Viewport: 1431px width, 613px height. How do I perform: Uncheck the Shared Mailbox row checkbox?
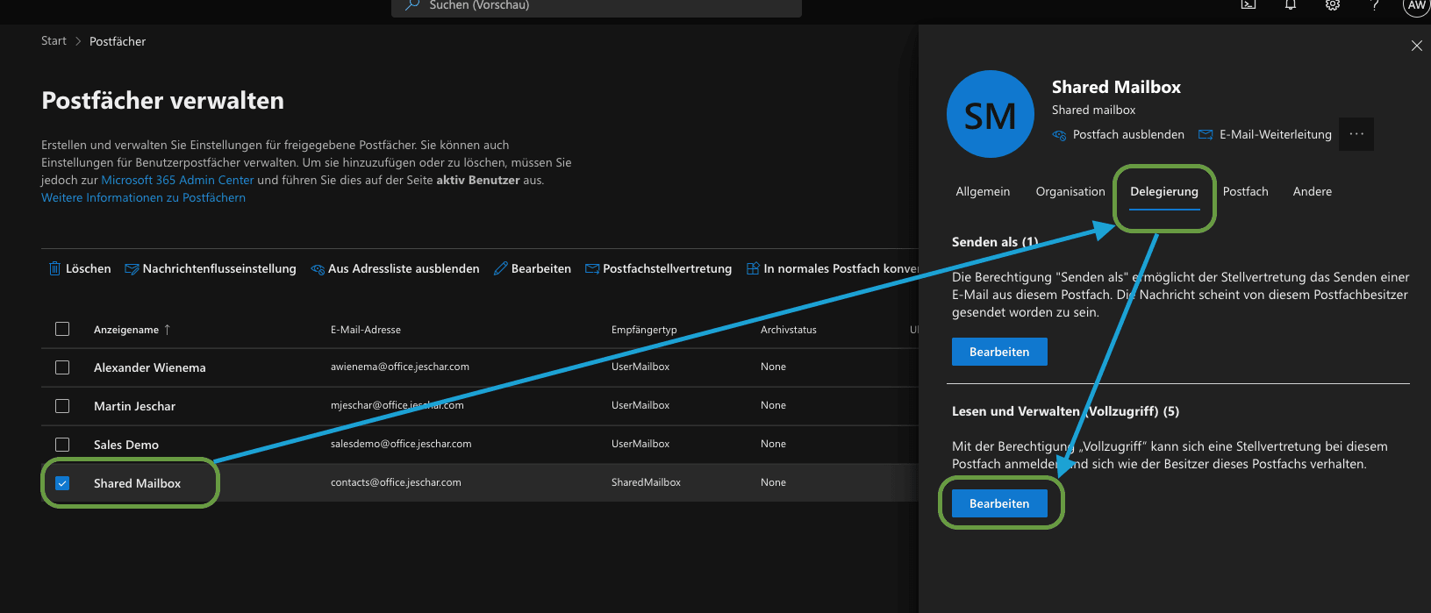click(x=62, y=483)
